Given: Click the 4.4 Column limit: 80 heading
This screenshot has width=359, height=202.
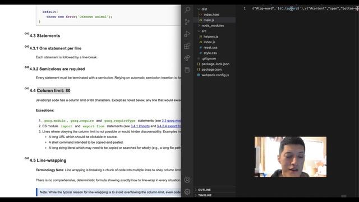Looking at the screenshot, I should (50, 91).
